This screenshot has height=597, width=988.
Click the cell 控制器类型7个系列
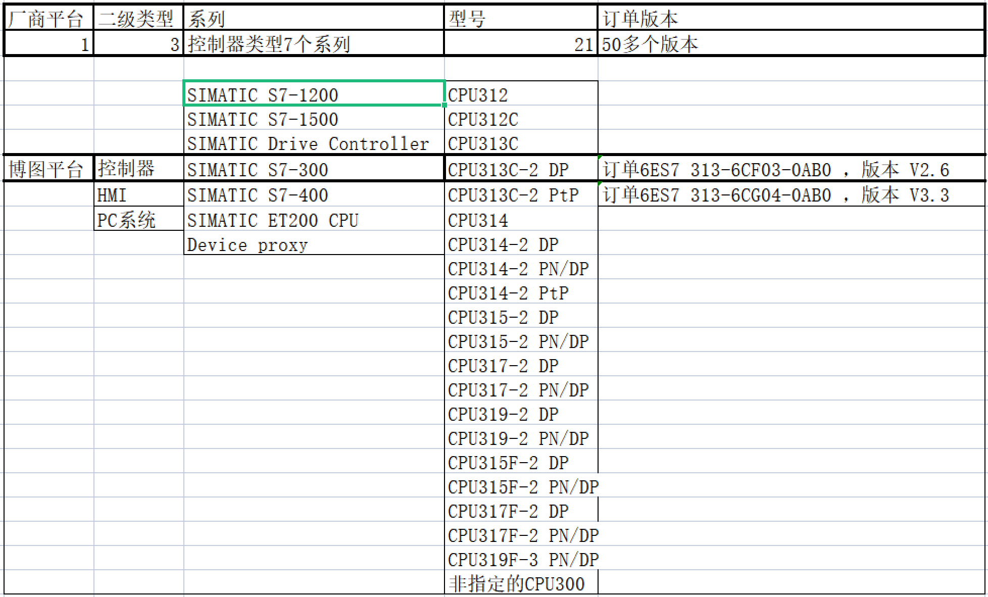tap(314, 44)
